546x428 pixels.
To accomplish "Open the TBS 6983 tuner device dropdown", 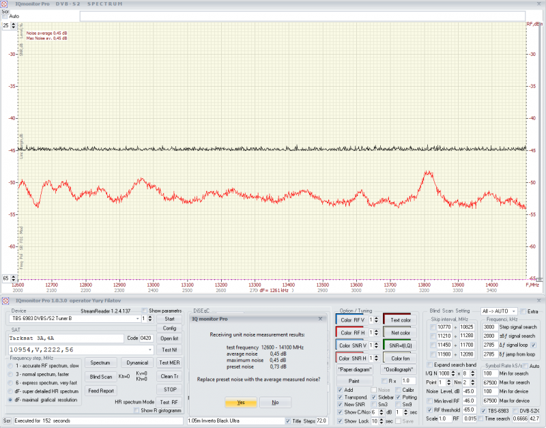I will coord(137,319).
